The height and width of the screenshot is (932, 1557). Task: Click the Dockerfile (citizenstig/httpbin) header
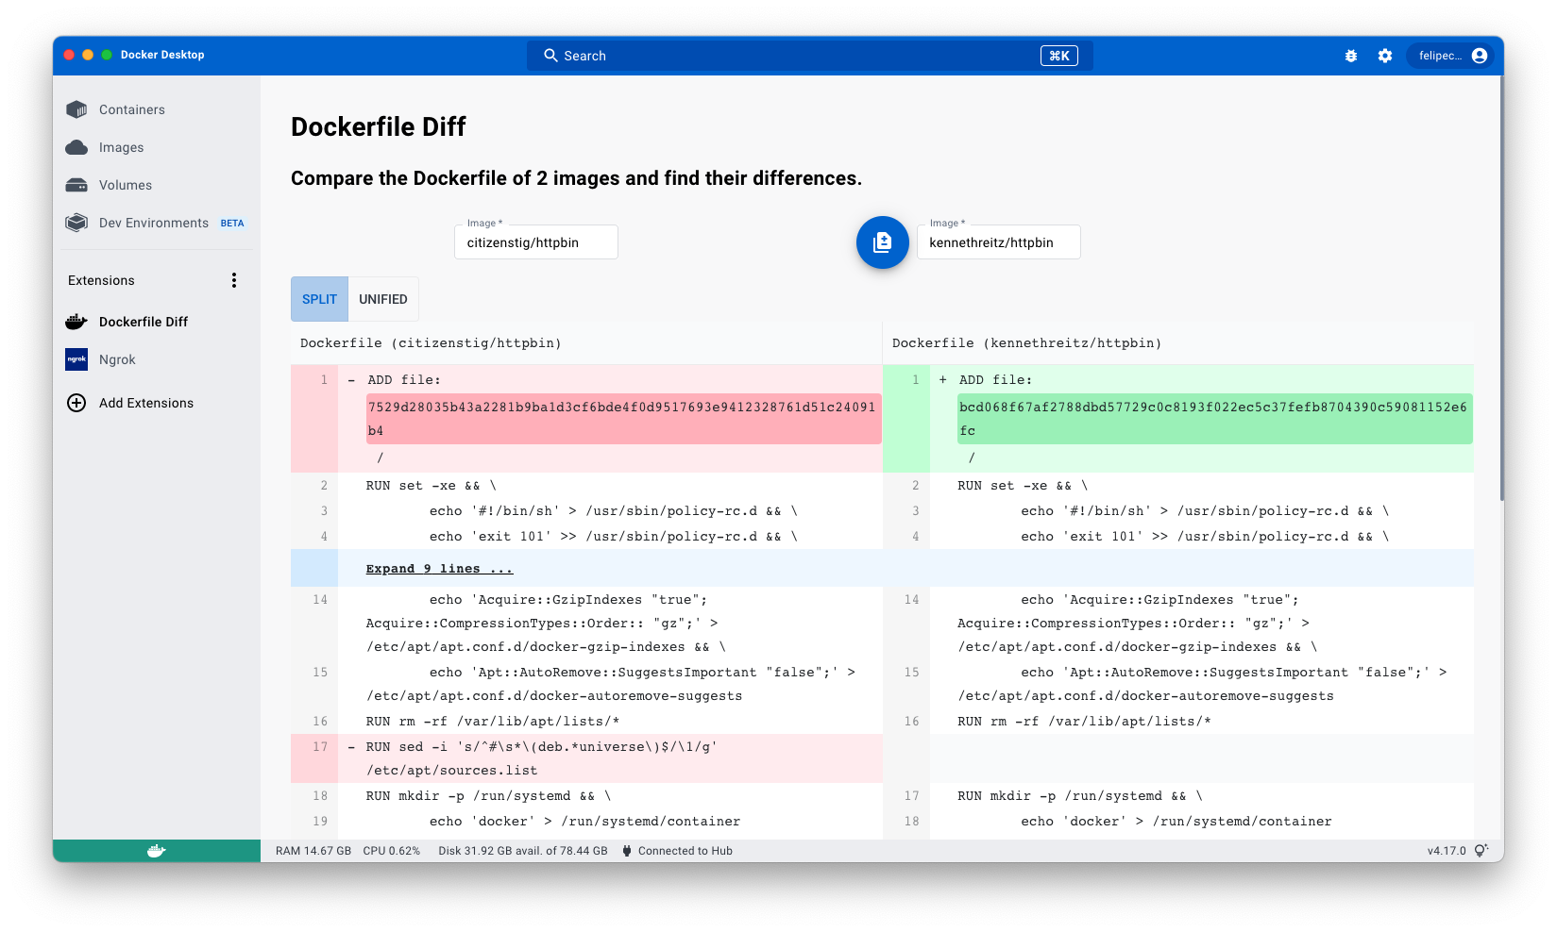click(431, 343)
